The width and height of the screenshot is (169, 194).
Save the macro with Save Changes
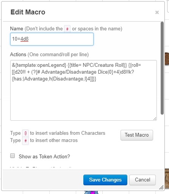pos(105,180)
